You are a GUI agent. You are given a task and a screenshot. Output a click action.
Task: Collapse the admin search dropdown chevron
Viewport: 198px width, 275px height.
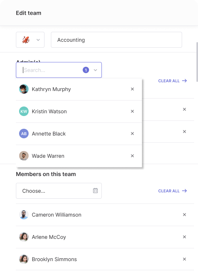click(x=95, y=70)
